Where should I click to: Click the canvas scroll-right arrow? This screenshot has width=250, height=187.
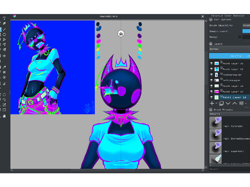(203, 170)
